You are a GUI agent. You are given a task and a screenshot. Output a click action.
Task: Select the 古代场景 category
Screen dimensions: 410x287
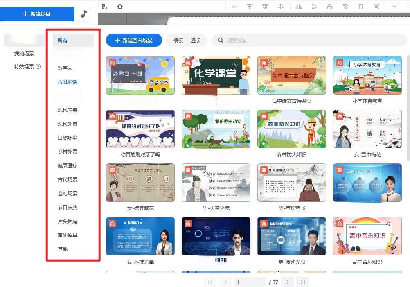pyautogui.click(x=68, y=179)
